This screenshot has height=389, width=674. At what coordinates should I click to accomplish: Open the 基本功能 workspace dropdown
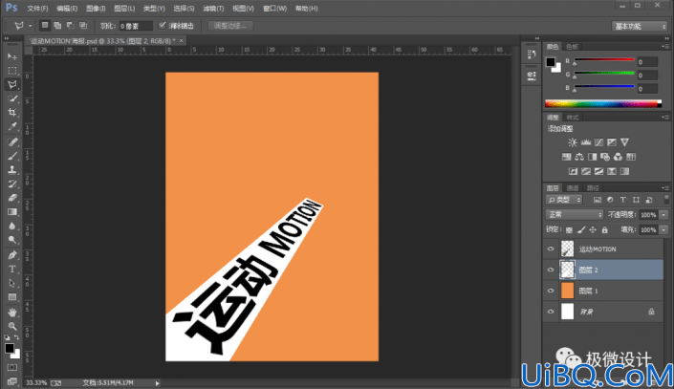(x=640, y=26)
